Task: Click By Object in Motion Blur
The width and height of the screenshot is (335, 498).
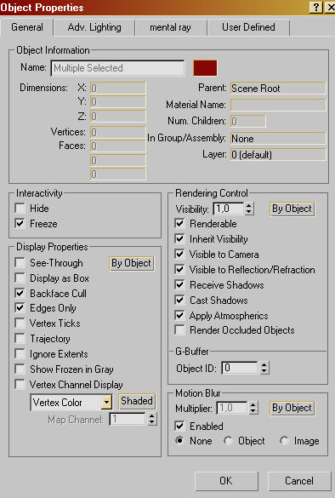Action: [292, 408]
